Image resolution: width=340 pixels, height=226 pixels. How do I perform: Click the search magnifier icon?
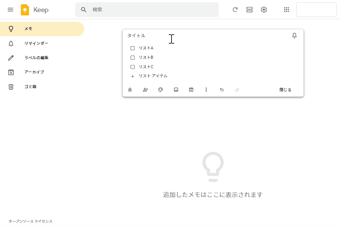point(84,10)
